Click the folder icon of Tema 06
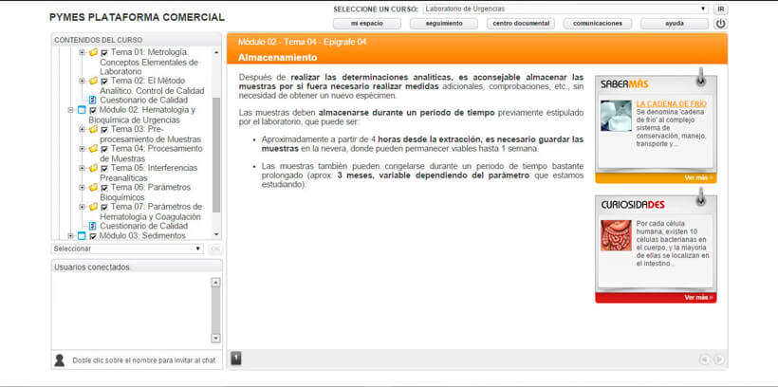 tap(93, 188)
